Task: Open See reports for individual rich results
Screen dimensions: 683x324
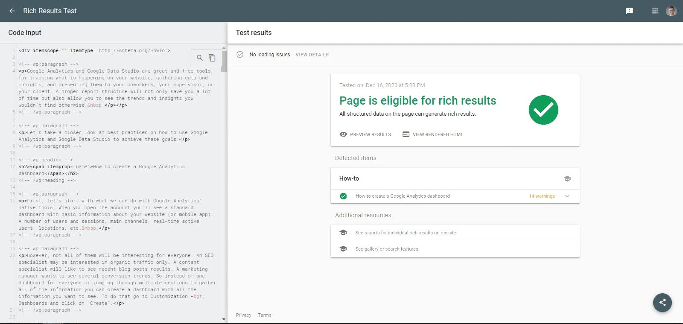Action: (405, 233)
